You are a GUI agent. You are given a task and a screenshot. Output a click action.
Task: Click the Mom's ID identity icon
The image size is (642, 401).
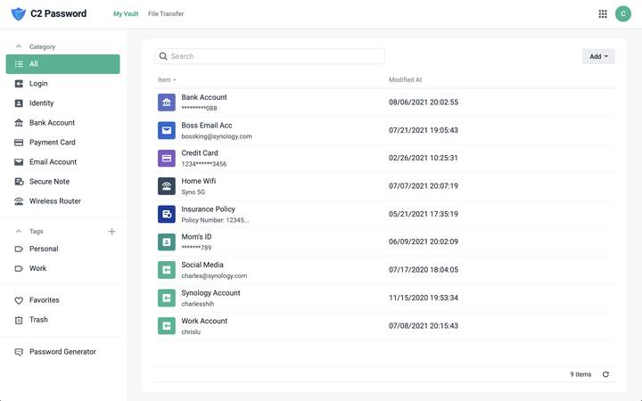tap(166, 242)
